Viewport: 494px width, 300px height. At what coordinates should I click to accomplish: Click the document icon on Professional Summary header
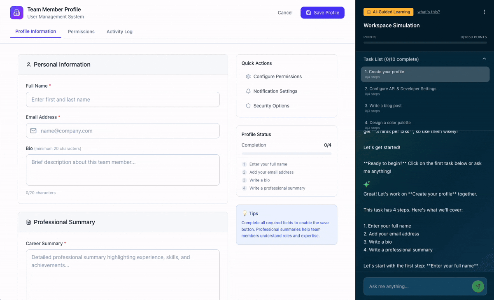28,222
